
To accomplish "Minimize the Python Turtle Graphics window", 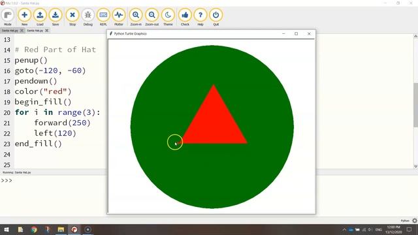I will click(283, 34).
